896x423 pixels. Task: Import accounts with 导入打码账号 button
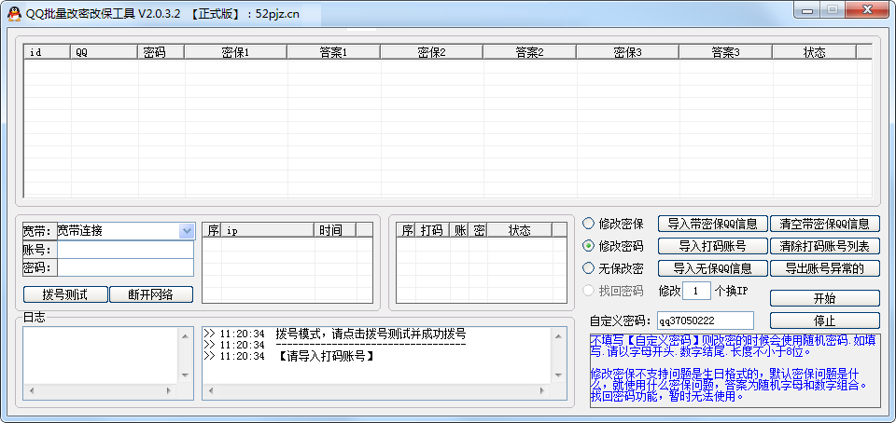point(713,246)
